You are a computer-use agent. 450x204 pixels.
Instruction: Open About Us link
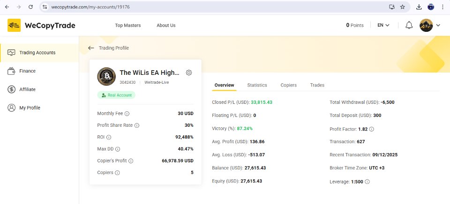tap(166, 25)
